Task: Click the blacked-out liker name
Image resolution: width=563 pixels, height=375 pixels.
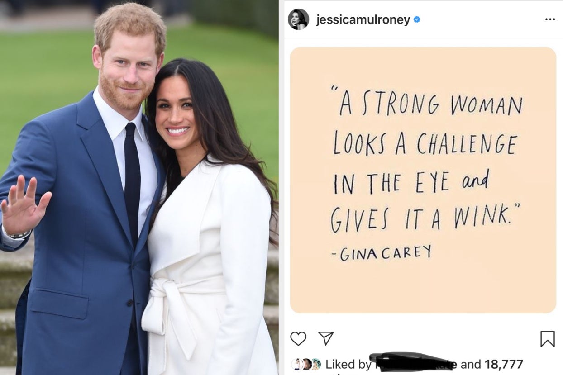Action: pyautogui.click(x=410, y=362)
